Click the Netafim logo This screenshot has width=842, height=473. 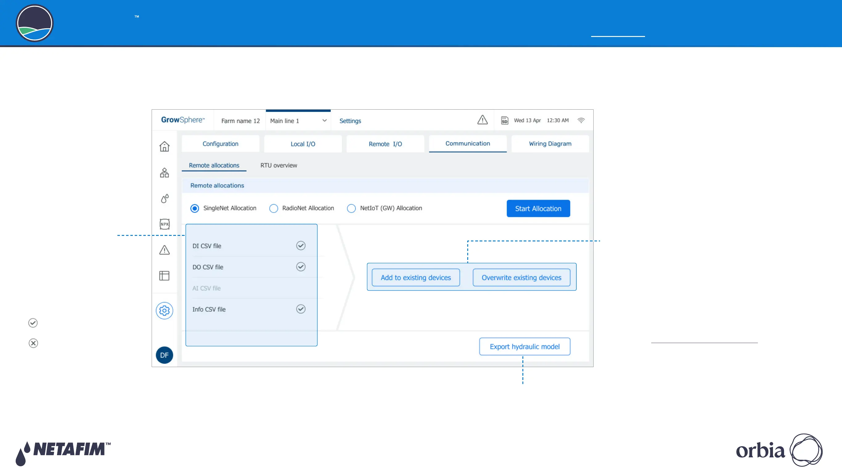coord(63,453)
